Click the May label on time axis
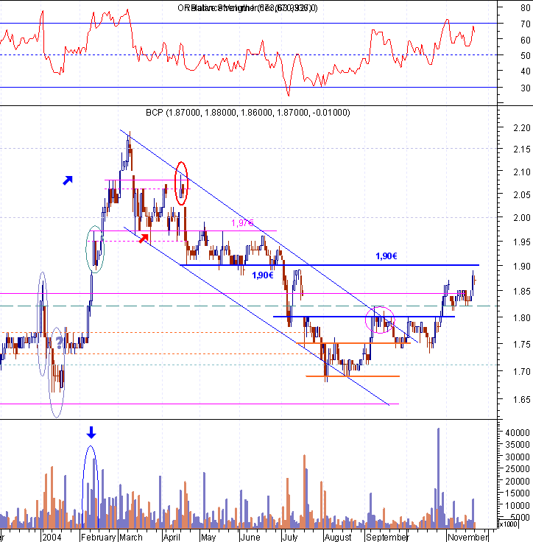This screenshot has height=542, width=533. 208,537
